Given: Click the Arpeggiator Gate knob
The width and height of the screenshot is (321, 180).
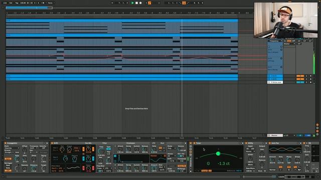Looking at the screenshot, I should [25, 158].
